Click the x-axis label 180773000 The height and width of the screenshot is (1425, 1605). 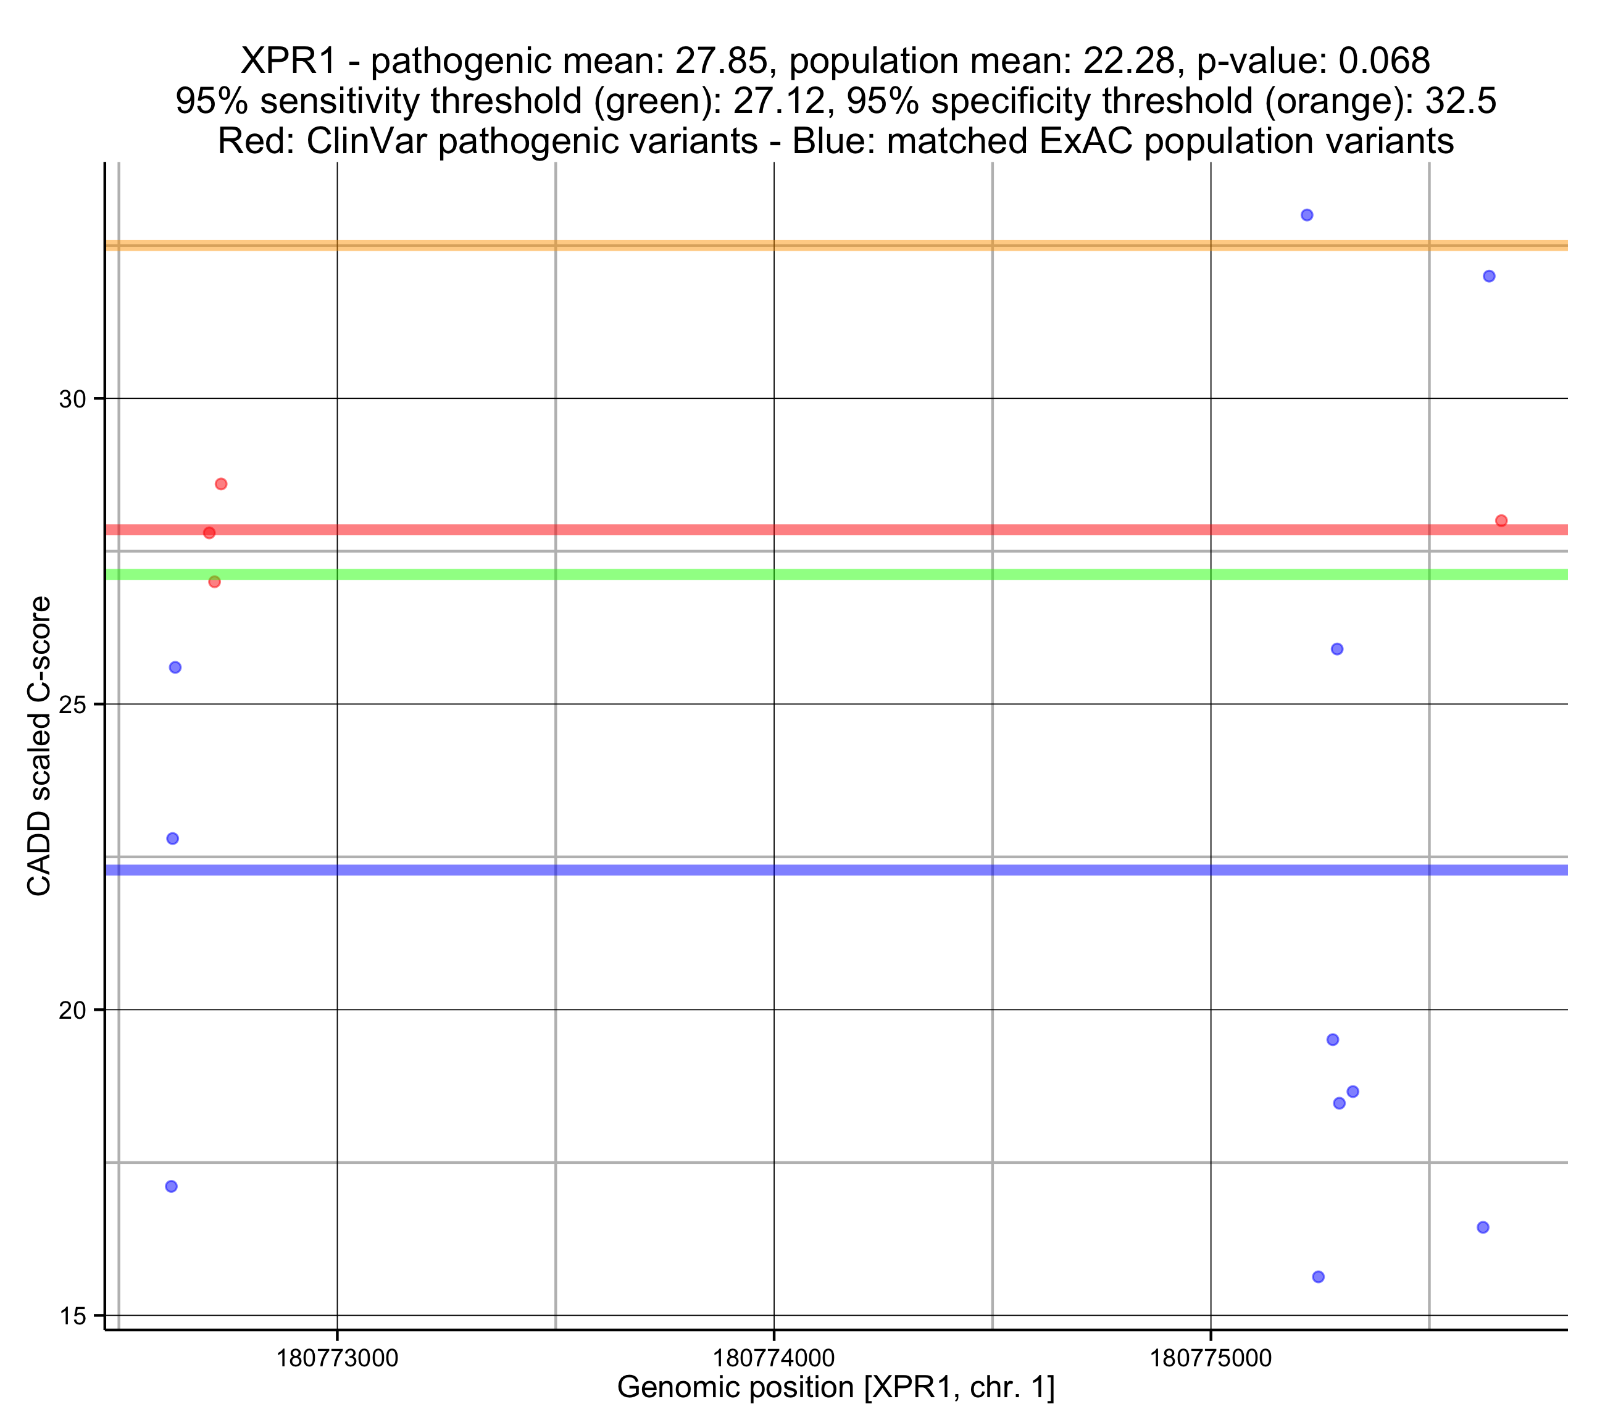[x=337, y=1358]
